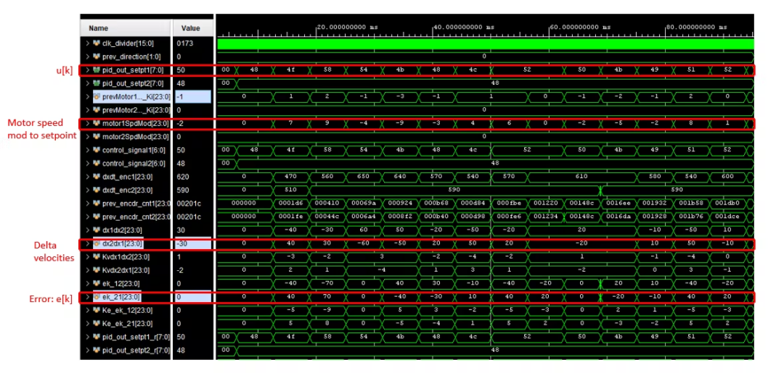The image size is (784, 373).
Task: Click the Value column header
Action: coord(191,28)
